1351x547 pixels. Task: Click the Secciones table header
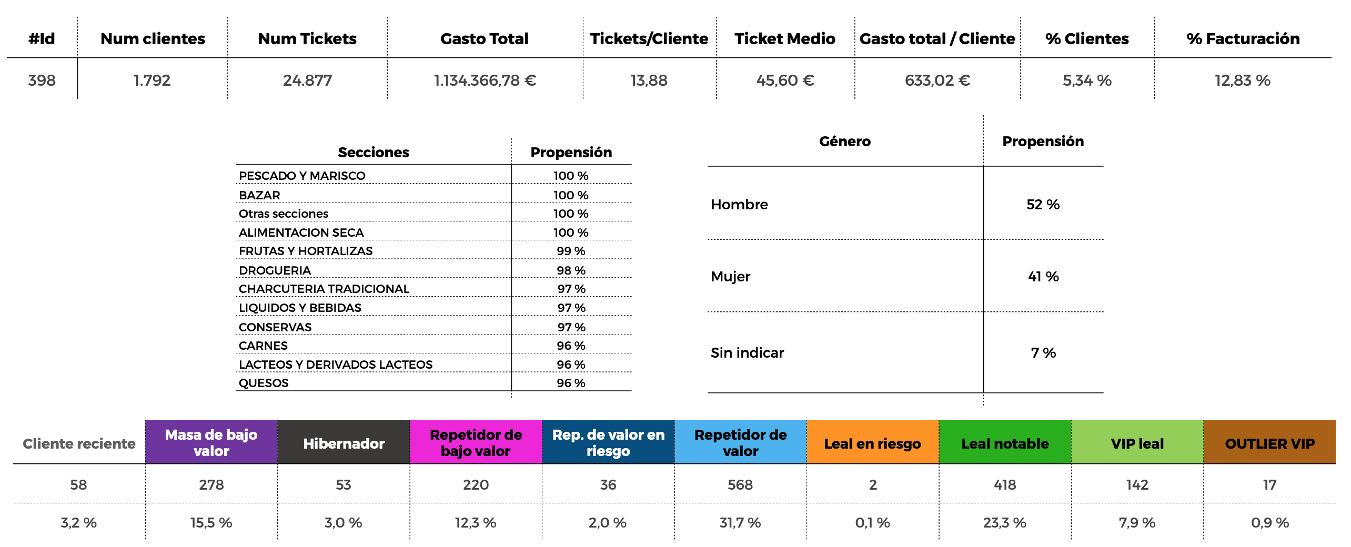[x=373, y=152]
